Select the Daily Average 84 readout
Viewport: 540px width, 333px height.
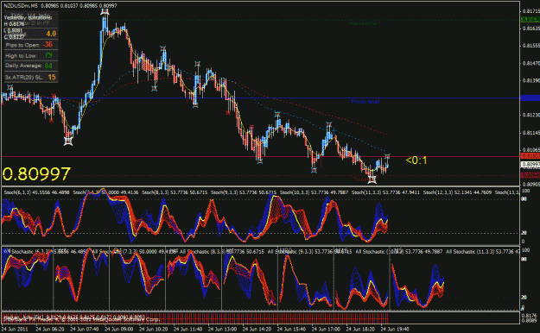(29, 66)
